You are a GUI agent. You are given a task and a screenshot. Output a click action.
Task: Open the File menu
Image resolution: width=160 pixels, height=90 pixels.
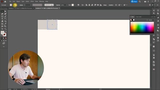(x=10, y=1)
